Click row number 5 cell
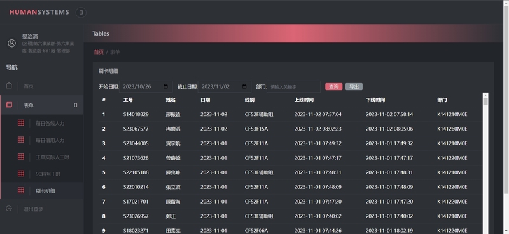509x234 pixels. [104, 172]
